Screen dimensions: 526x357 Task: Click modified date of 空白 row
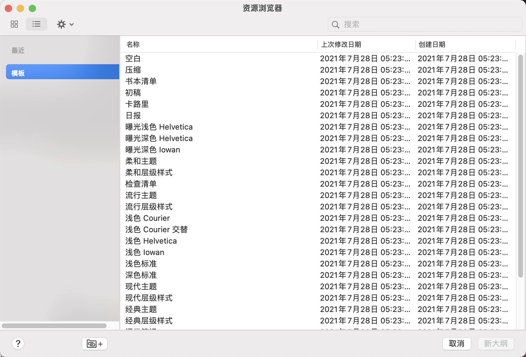(365, 58)
